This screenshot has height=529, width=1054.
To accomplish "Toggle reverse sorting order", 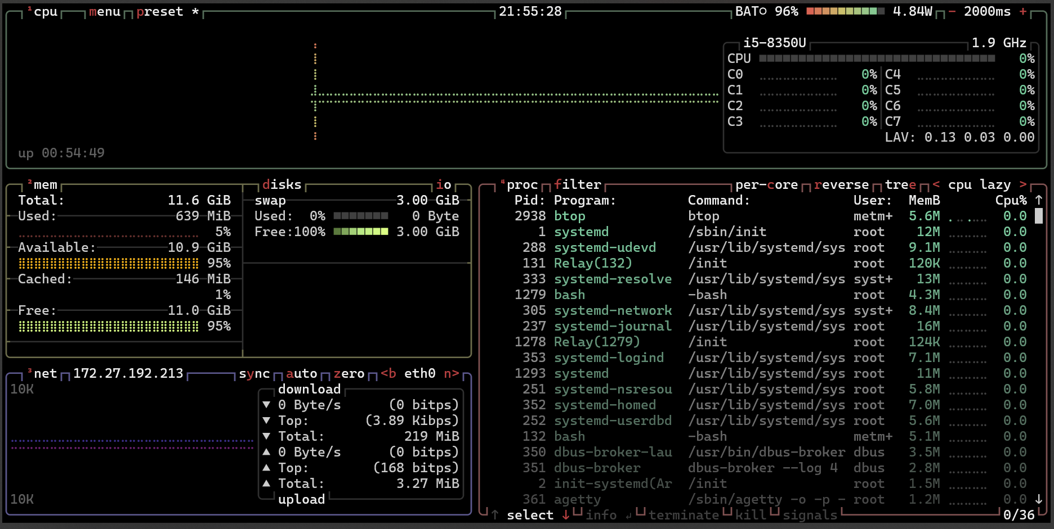I will [842, 184].
